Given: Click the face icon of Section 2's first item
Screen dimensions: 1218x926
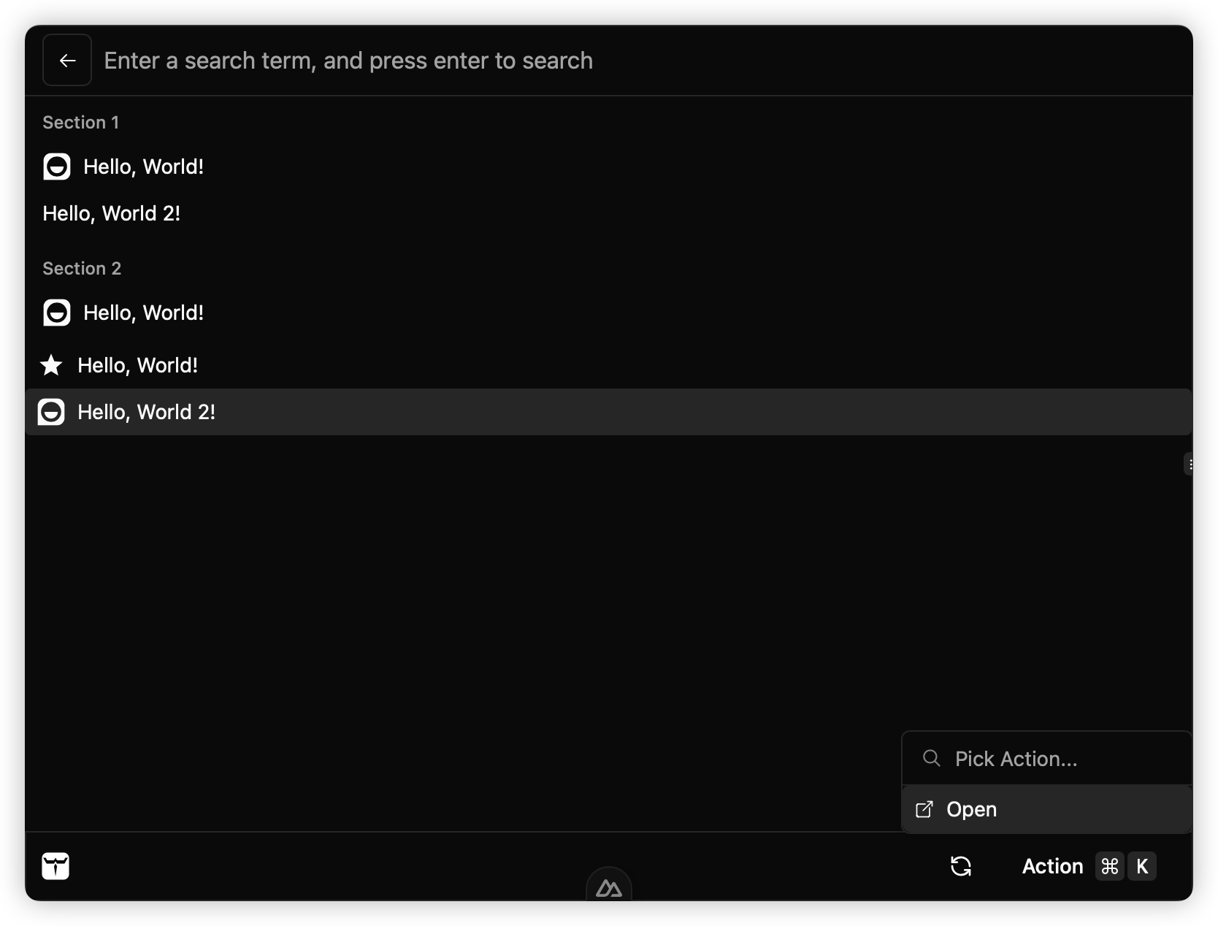Looking at the screenshot, I should coord(57,313).
